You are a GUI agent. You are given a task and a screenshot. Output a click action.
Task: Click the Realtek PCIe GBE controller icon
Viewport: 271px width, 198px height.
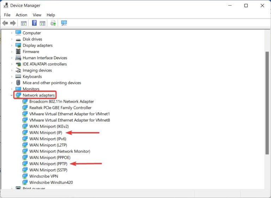pyautogui.click(x=25, y=107)
